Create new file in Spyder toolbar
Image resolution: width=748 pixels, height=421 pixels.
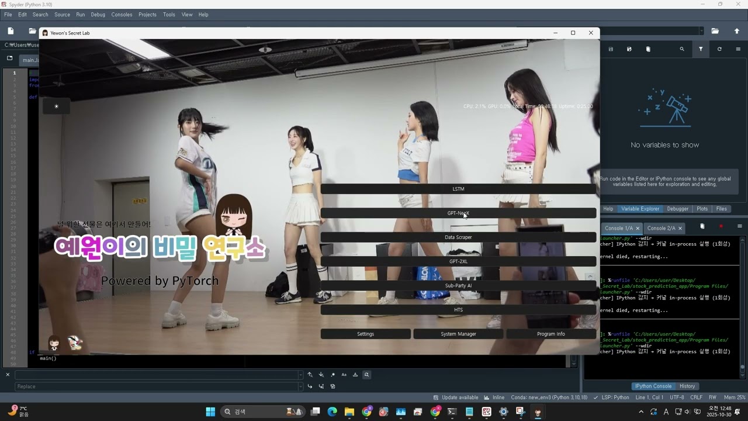pos(11,31)
